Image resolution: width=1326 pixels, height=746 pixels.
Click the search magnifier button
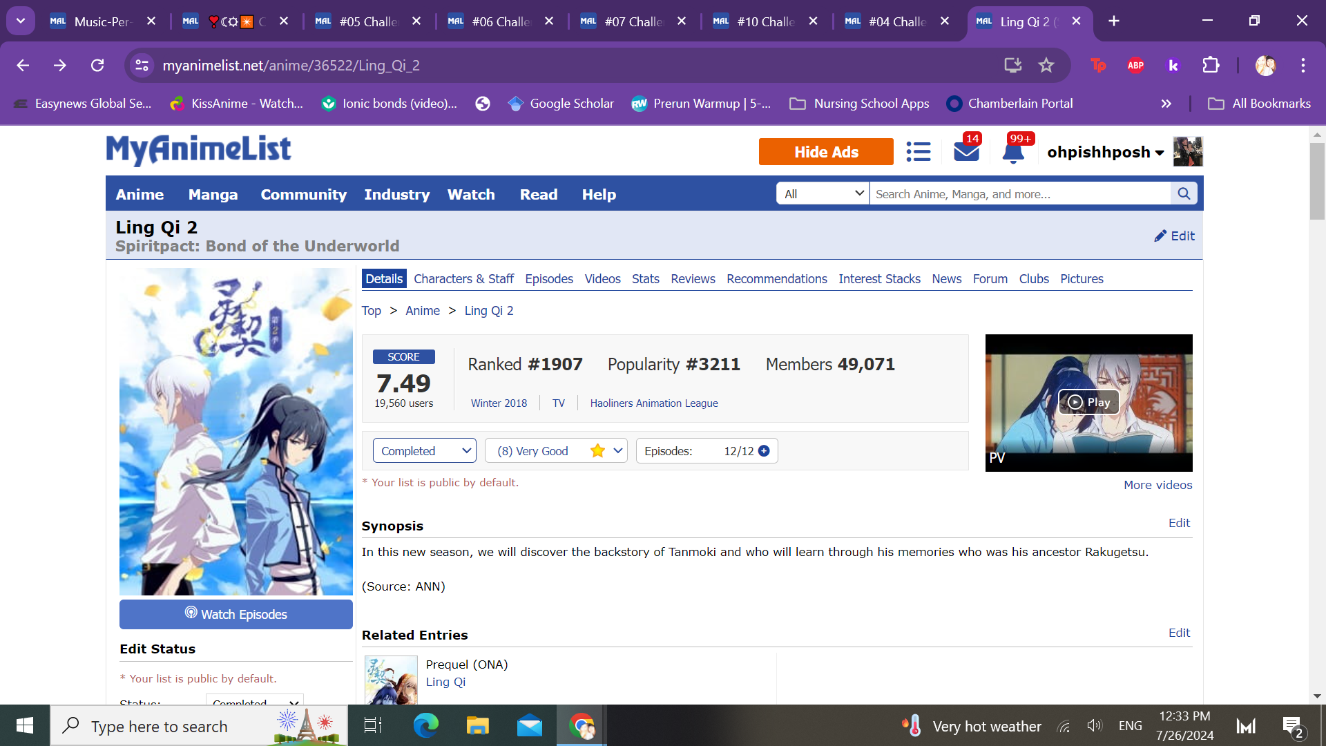coord(1184,194)
